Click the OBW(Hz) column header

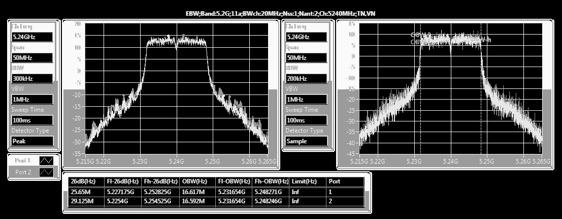[197, 182]
